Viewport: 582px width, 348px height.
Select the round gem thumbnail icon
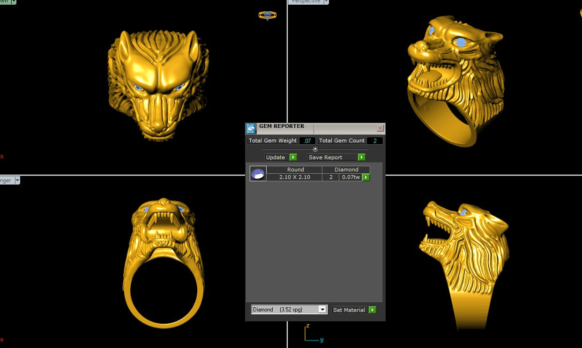[x=258, y=174]
